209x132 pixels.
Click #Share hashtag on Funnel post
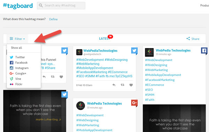tap(50, 68)
